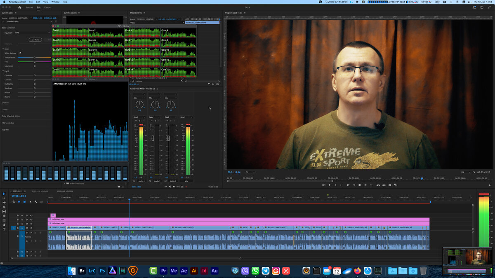Expand the Curves section
The height and width of the screenshot is (278, 495).
pos(5,110)
